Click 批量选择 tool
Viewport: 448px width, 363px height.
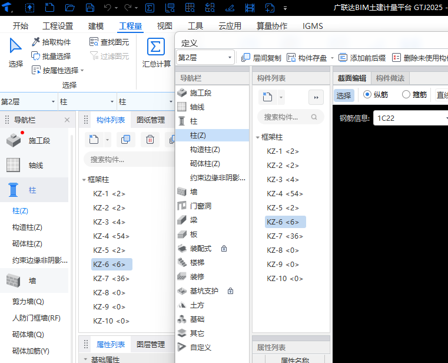tap(51, 56)
